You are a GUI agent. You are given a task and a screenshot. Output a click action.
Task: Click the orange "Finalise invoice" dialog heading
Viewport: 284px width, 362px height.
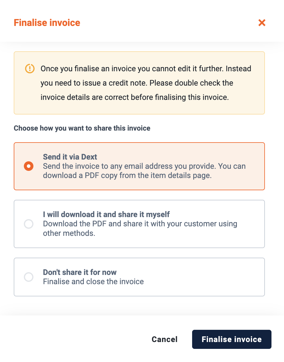pyautogui.click(x=47, y=23)
